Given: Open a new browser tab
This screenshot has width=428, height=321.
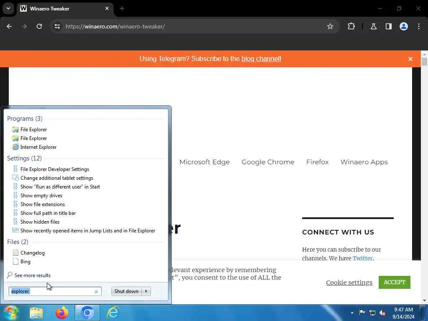Looking at the screenshot, I should click(122, 8).
